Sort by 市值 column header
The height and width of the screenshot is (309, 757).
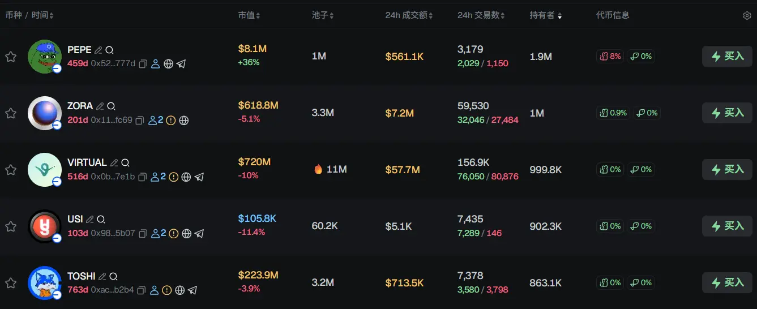(x=249, y=15)
